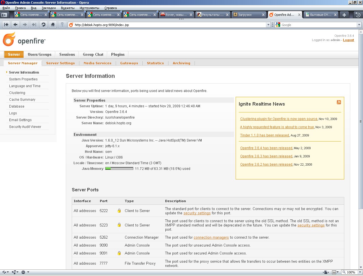Image resolution: width=363 pixels, height=276 pixels.
Task: Open the Закладки menu
Action: coord(48,8)
